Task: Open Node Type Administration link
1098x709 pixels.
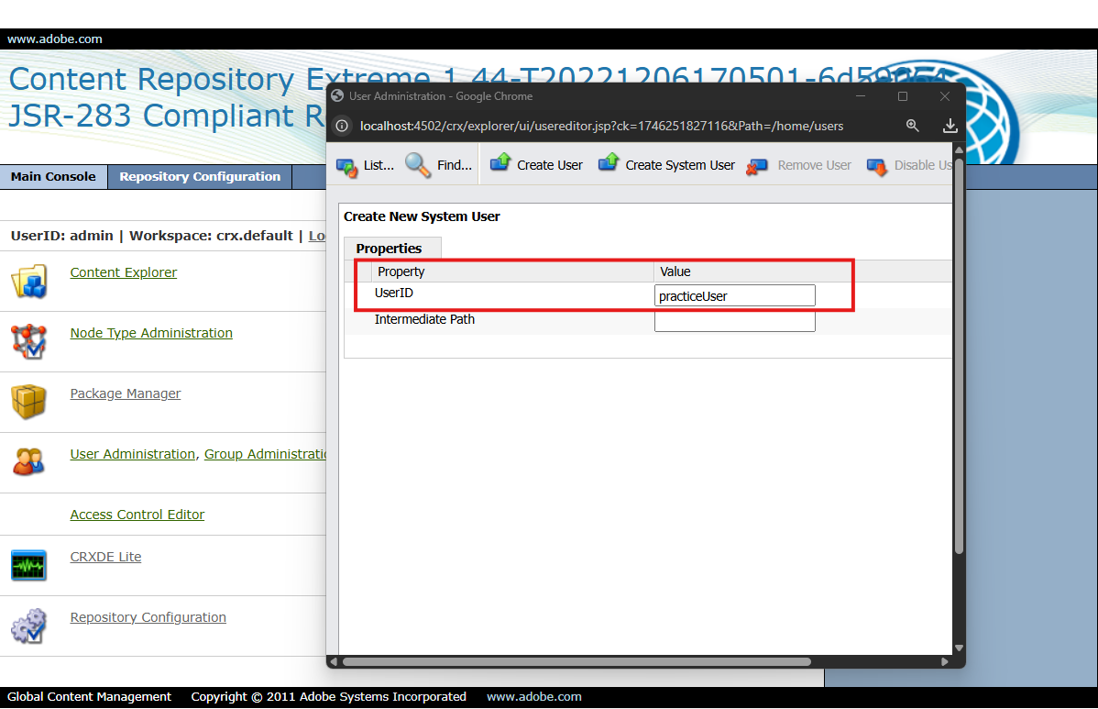Action: [151, 333]
